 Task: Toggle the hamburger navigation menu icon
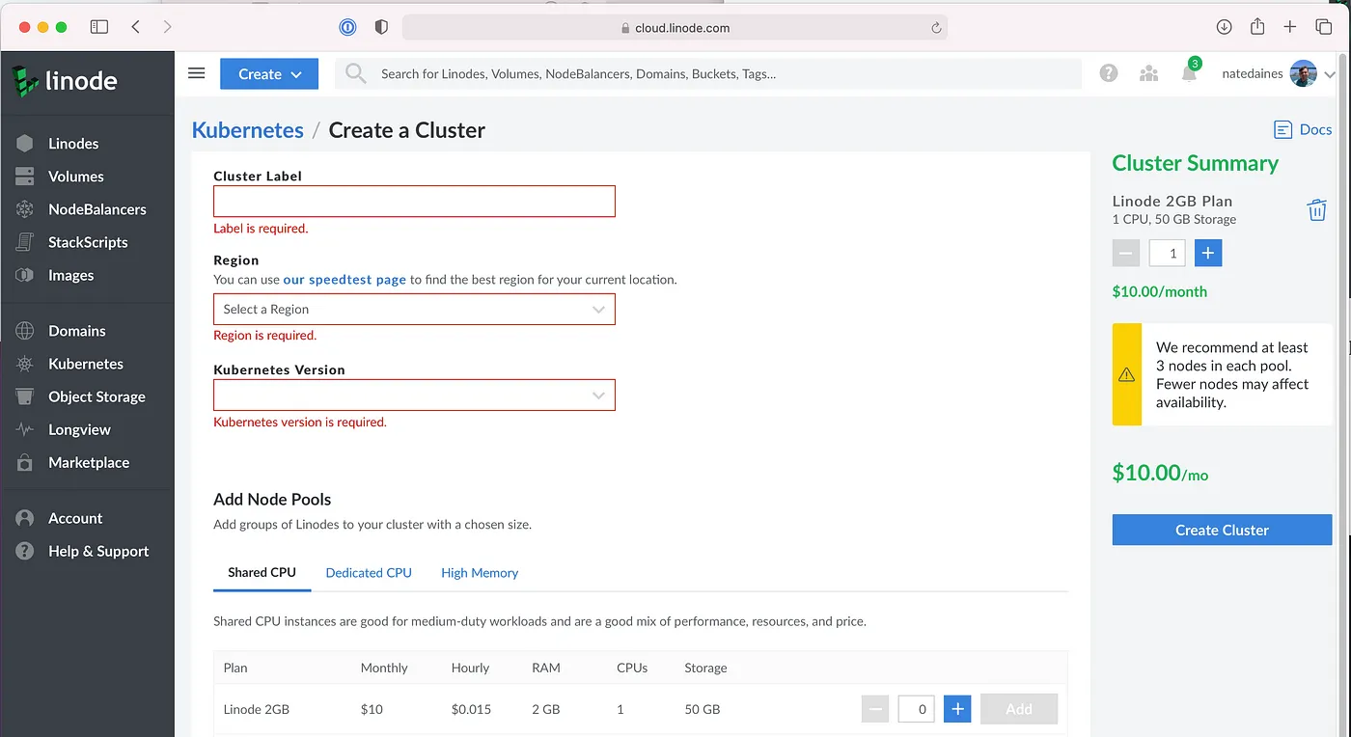click(197, 73)
